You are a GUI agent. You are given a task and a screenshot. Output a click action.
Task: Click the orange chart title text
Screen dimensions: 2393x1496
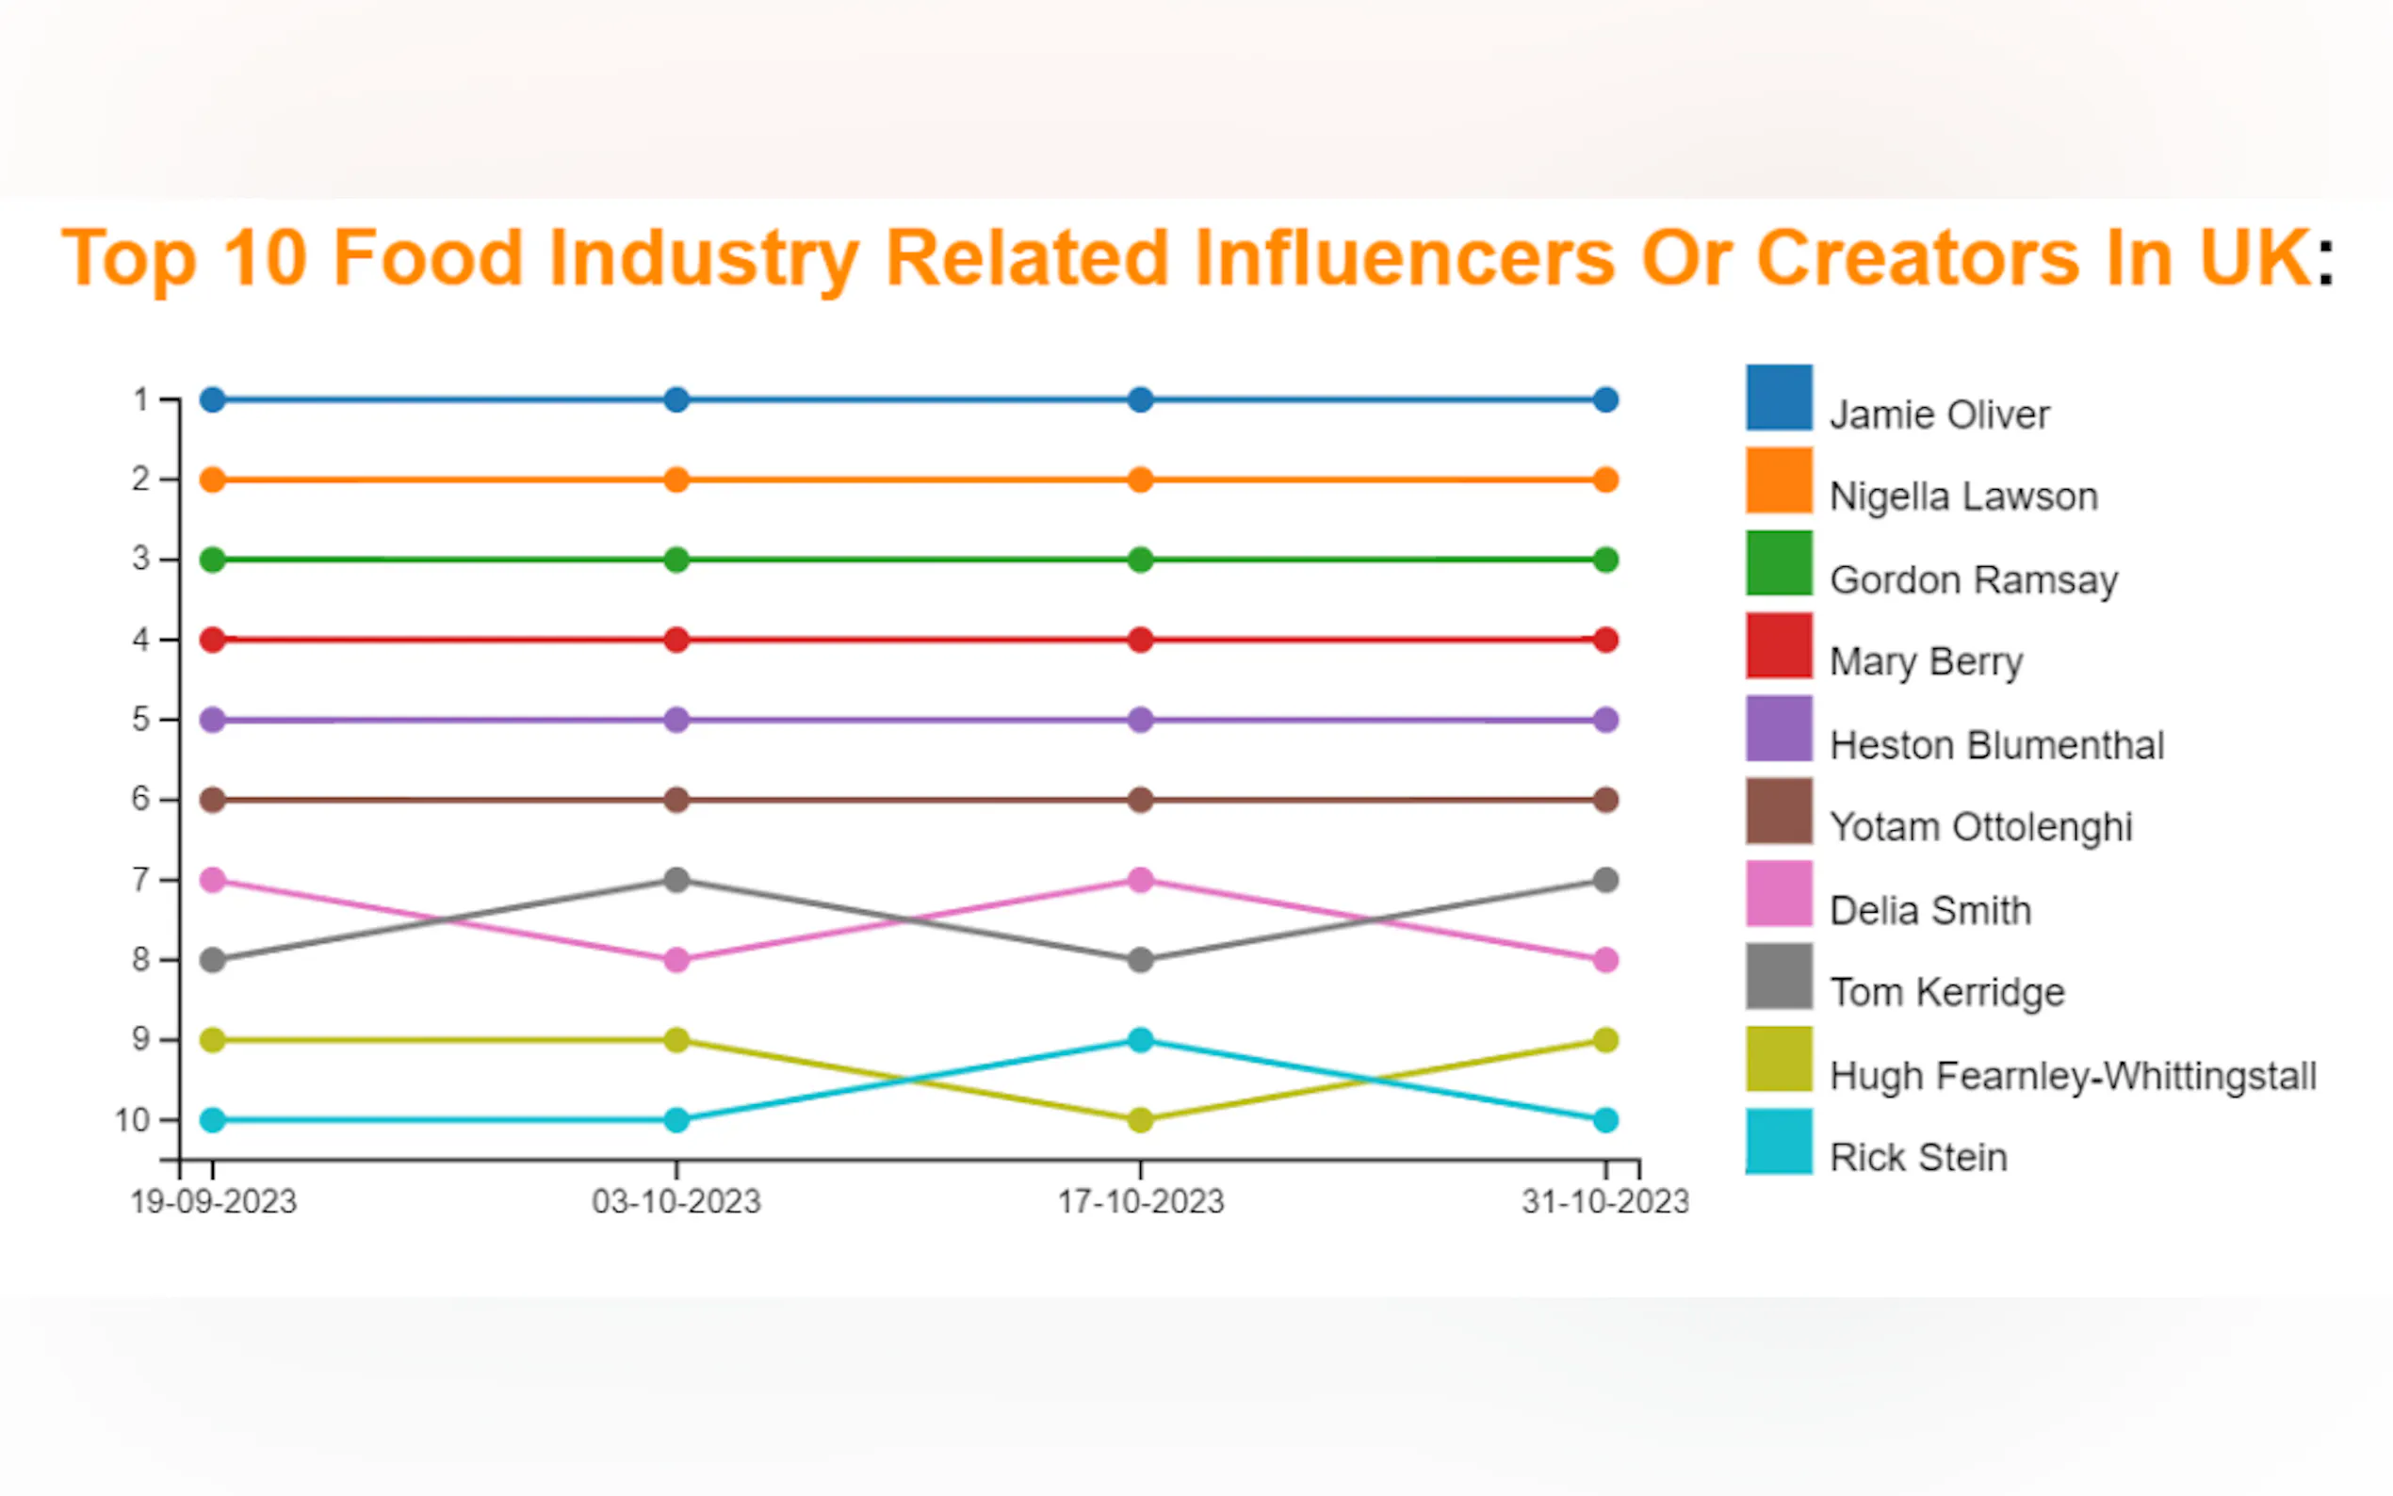(x=1187, y=258)
